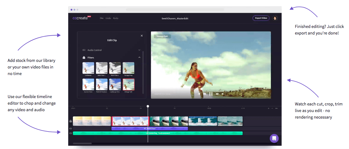
Task: Open the user profile avatar
Action: coord(275,18)
